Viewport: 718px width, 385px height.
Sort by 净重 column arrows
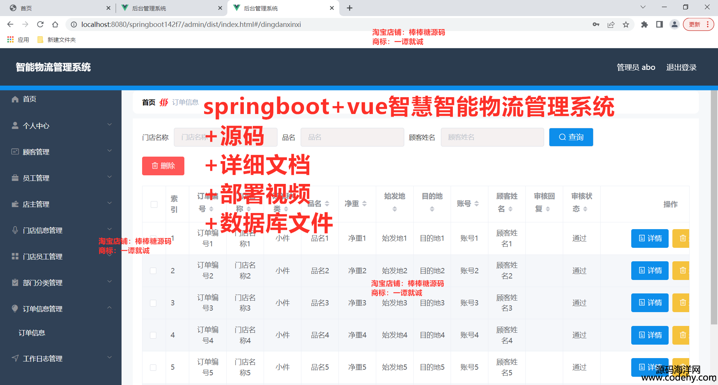tap(364, 204)
